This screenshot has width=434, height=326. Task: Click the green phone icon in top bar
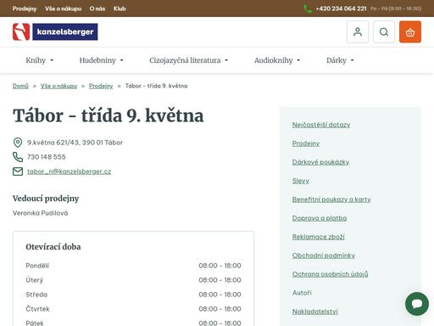[x=308, y=8]
